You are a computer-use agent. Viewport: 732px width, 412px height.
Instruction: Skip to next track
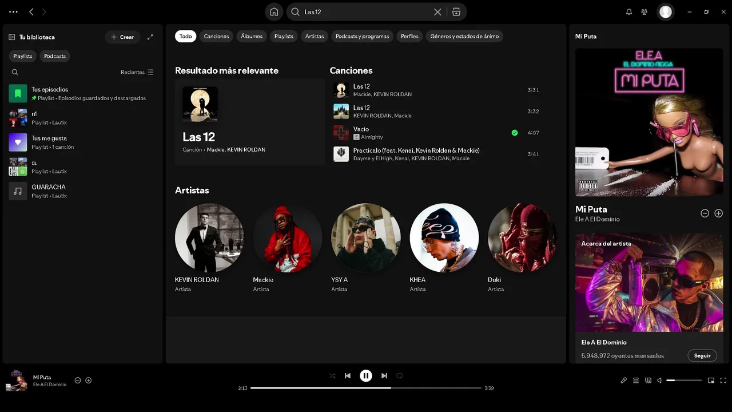tap(384, 376)
